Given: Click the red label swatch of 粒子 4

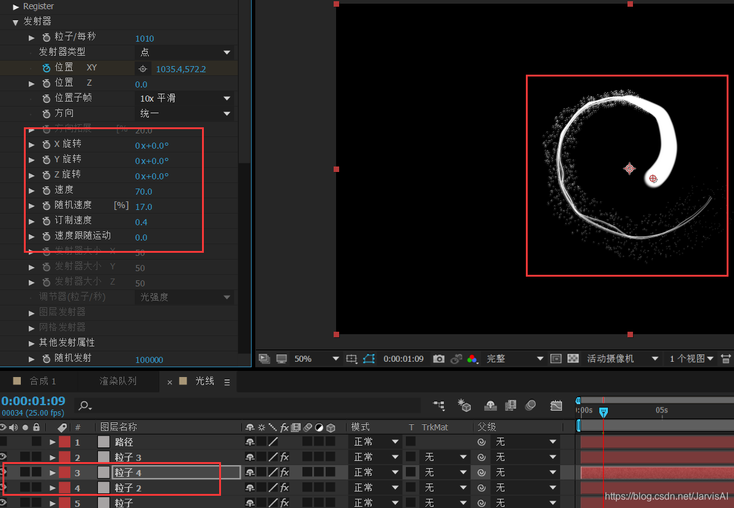Looking at the screenshot, I should click(65, 473).
